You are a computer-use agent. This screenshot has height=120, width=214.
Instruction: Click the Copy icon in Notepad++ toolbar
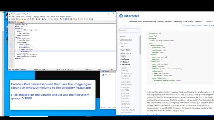30,19
